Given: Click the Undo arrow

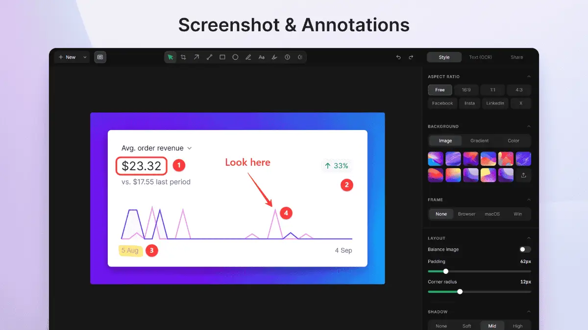Looking at the screenshot, I should 398,57.
